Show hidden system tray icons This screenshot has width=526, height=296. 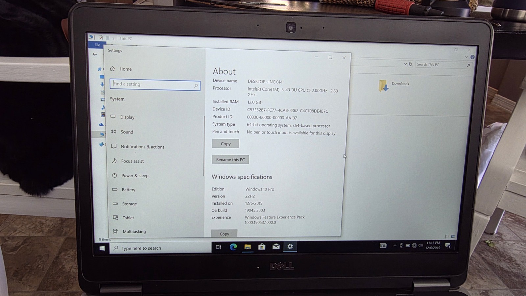pyautogui.click(x=395, y=245)
